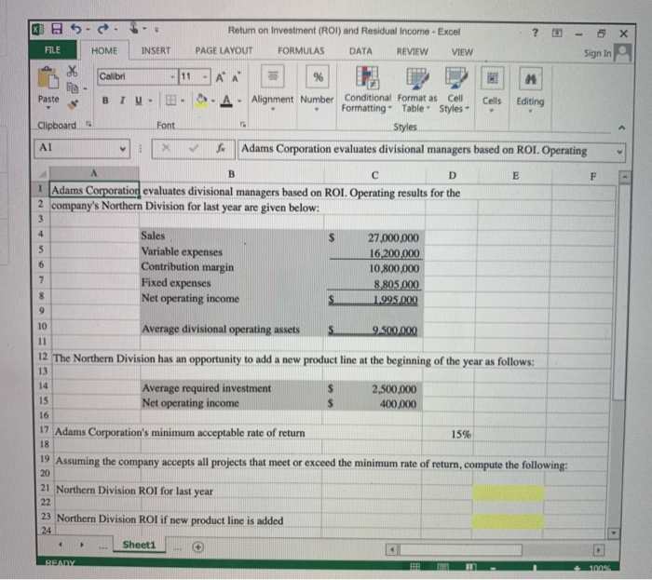Image resolution: width=652 pixels, height=580 pixels.
Task: Open the Cells group icon
Action: point(492,78)
